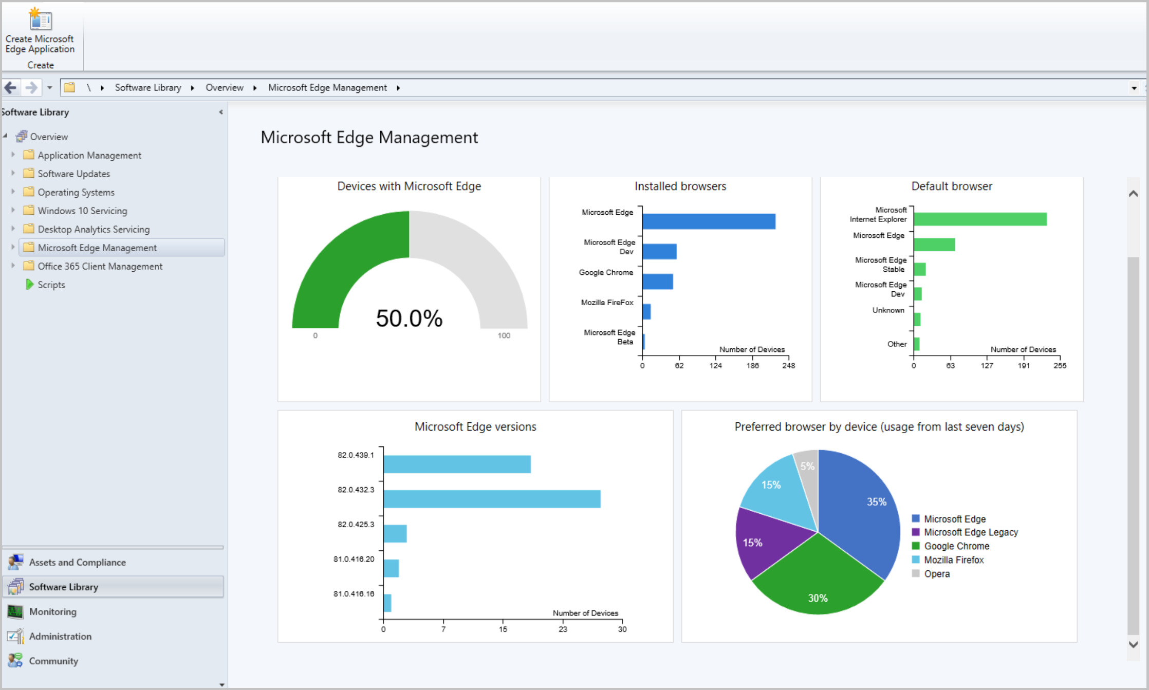
Task: Select the Scripts item in the tree
Action: coord(51,284)
